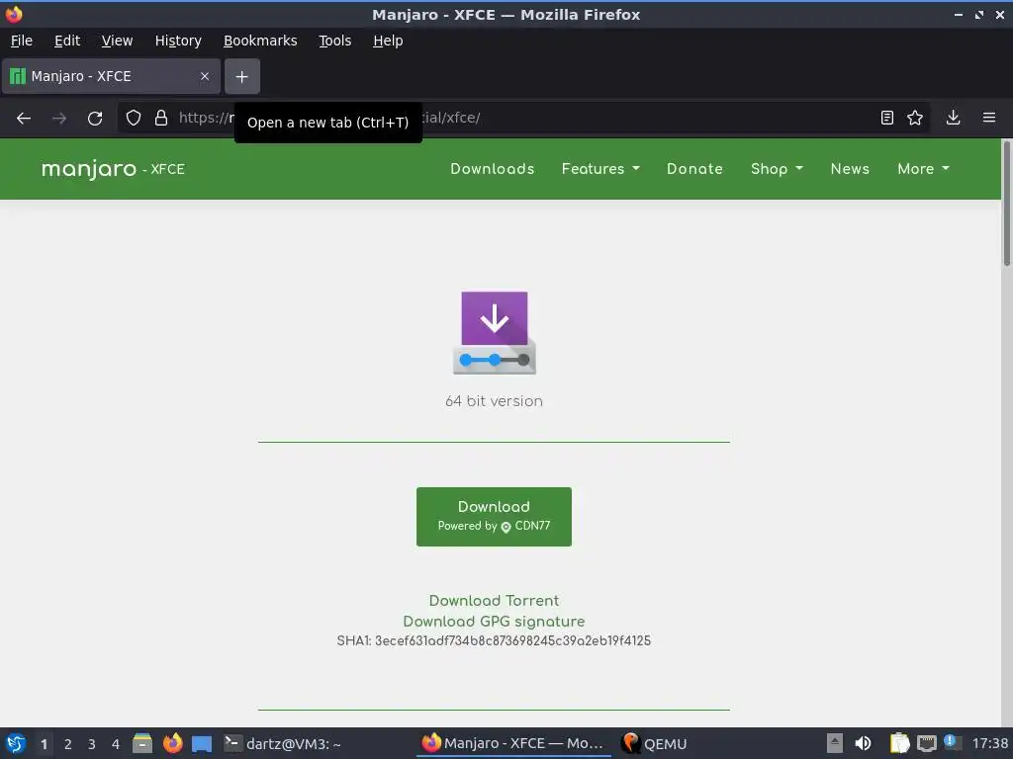Screen dimensions: 1013x759
Task: Click the SHA1 checksum text
Action: click(x=494, y=640)
